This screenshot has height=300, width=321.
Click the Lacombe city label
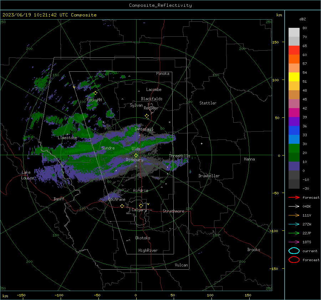[x=154, y=90]
